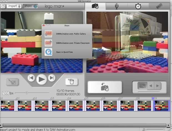The width and height of the screenshot is (172, 131).
Task: Click the left arrow next to overlay toggle
Action: pos(151,86)
